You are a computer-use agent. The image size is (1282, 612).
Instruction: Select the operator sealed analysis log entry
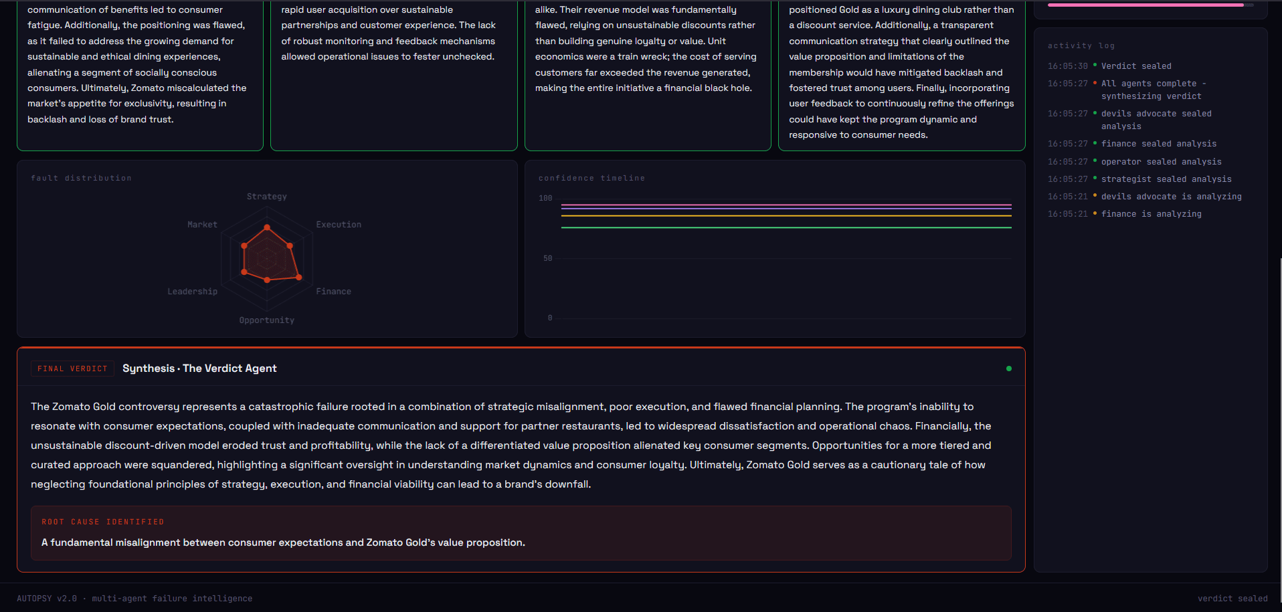click(x=1162, y=162)
